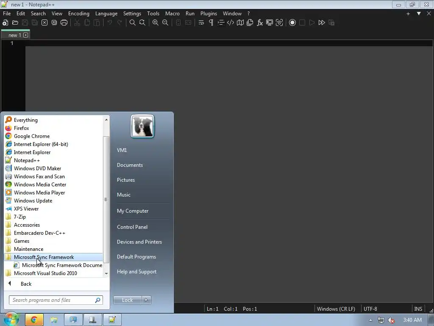434x326 pixels.
Task: Open the Macro menu
Action: tap(172, 13)
